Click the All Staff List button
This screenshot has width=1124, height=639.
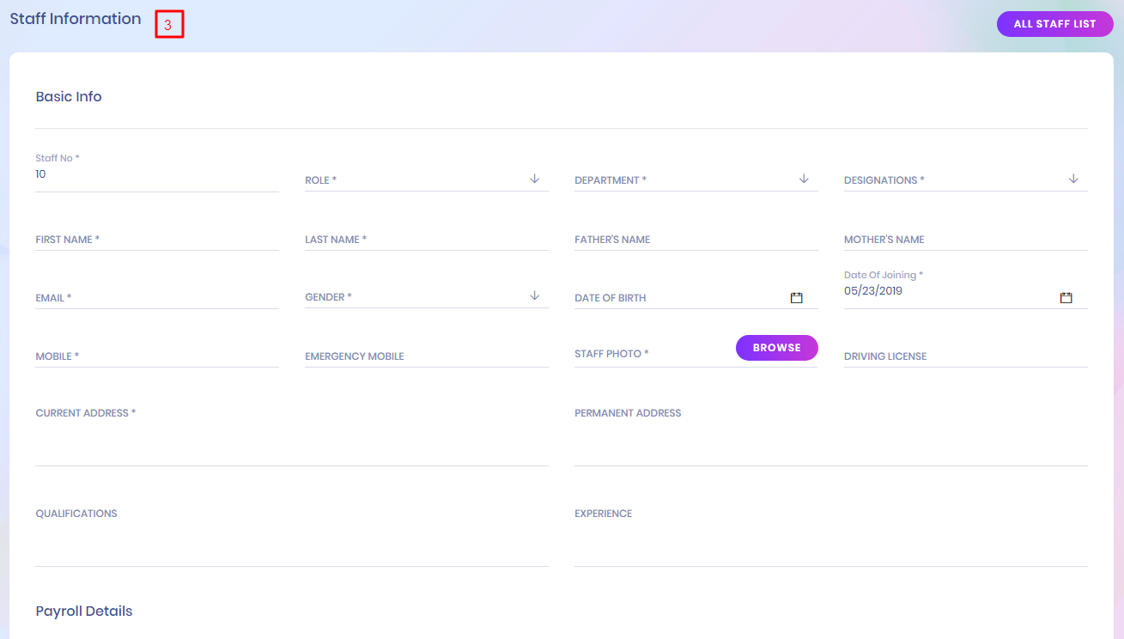pos(1054,24)
